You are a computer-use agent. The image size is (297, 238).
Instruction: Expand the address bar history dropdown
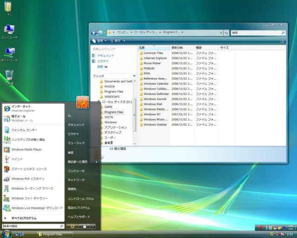[x=221, y=33]
